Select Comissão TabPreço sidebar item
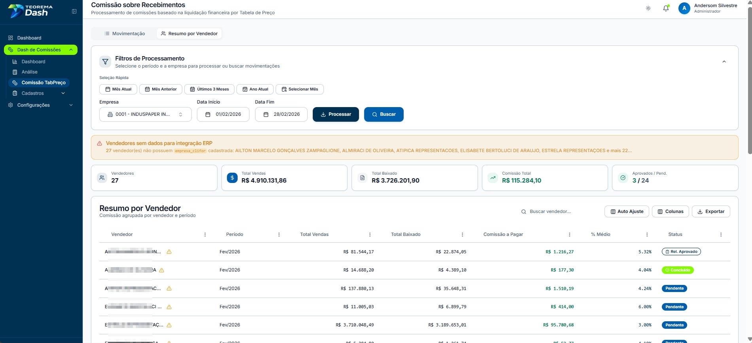This screenshot has width=752, height=343. point(39,83)
